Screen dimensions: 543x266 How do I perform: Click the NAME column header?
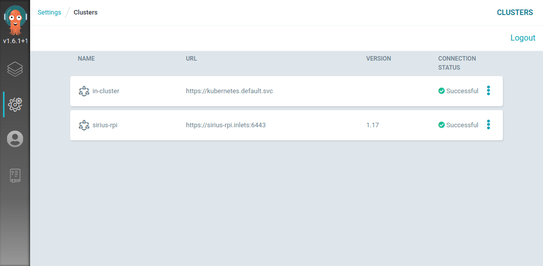pos(86,59)
